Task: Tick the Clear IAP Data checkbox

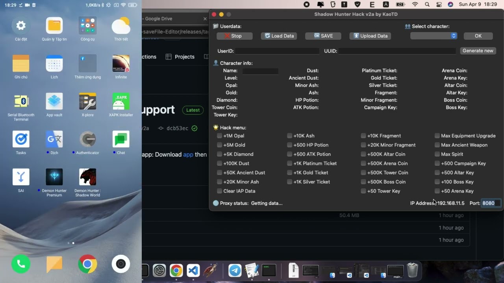Action: click(x=219, y=191)
